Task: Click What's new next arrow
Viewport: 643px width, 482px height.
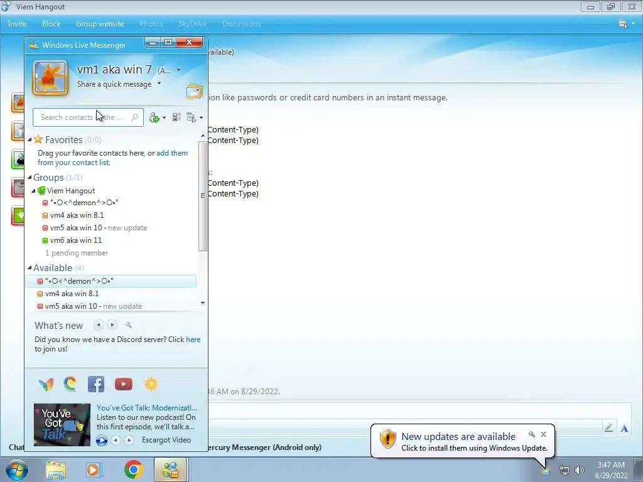Action: coord(112,325)
